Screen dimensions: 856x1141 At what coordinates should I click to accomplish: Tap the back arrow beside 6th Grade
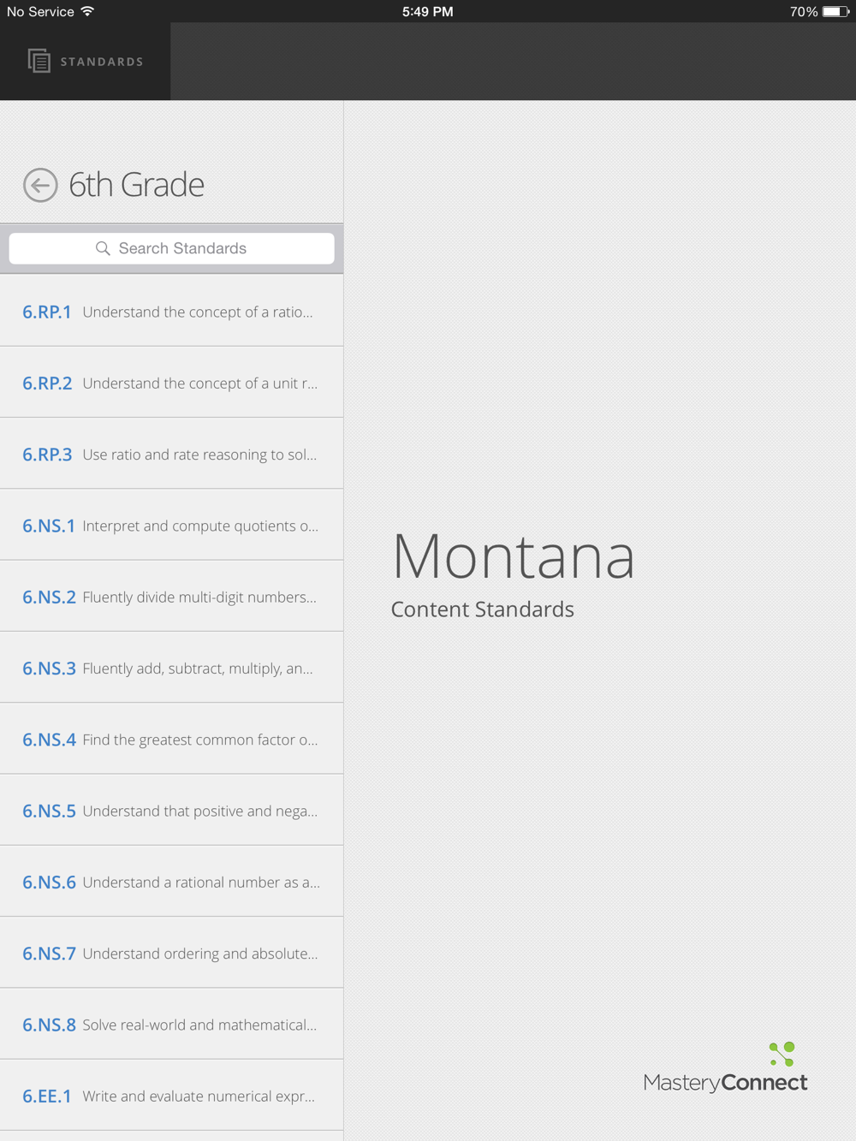tap(40, 185)
